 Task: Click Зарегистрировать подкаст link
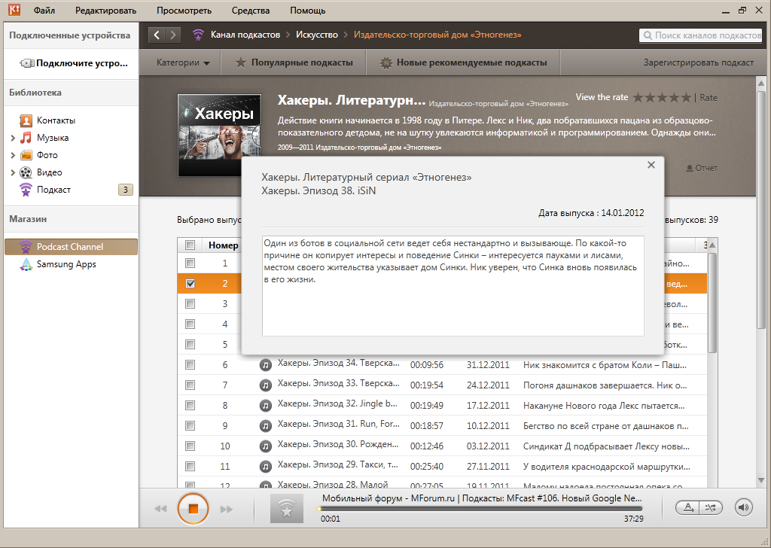pyautogui.click(x=698, y=63)
